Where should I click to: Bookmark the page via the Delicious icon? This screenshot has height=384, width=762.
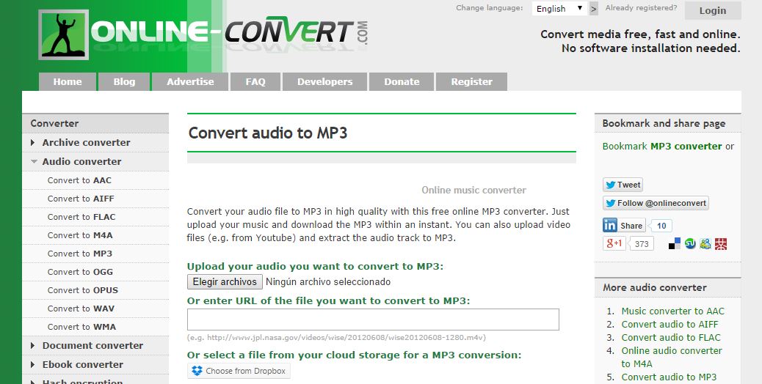point(675,243)
